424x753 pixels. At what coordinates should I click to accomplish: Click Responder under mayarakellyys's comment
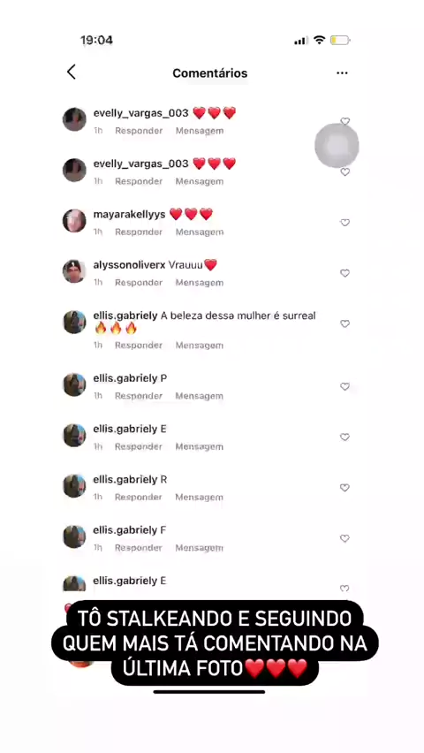pos(139,232)
